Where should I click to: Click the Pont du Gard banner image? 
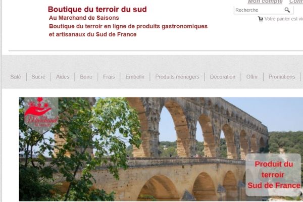(x=161, y=149)
